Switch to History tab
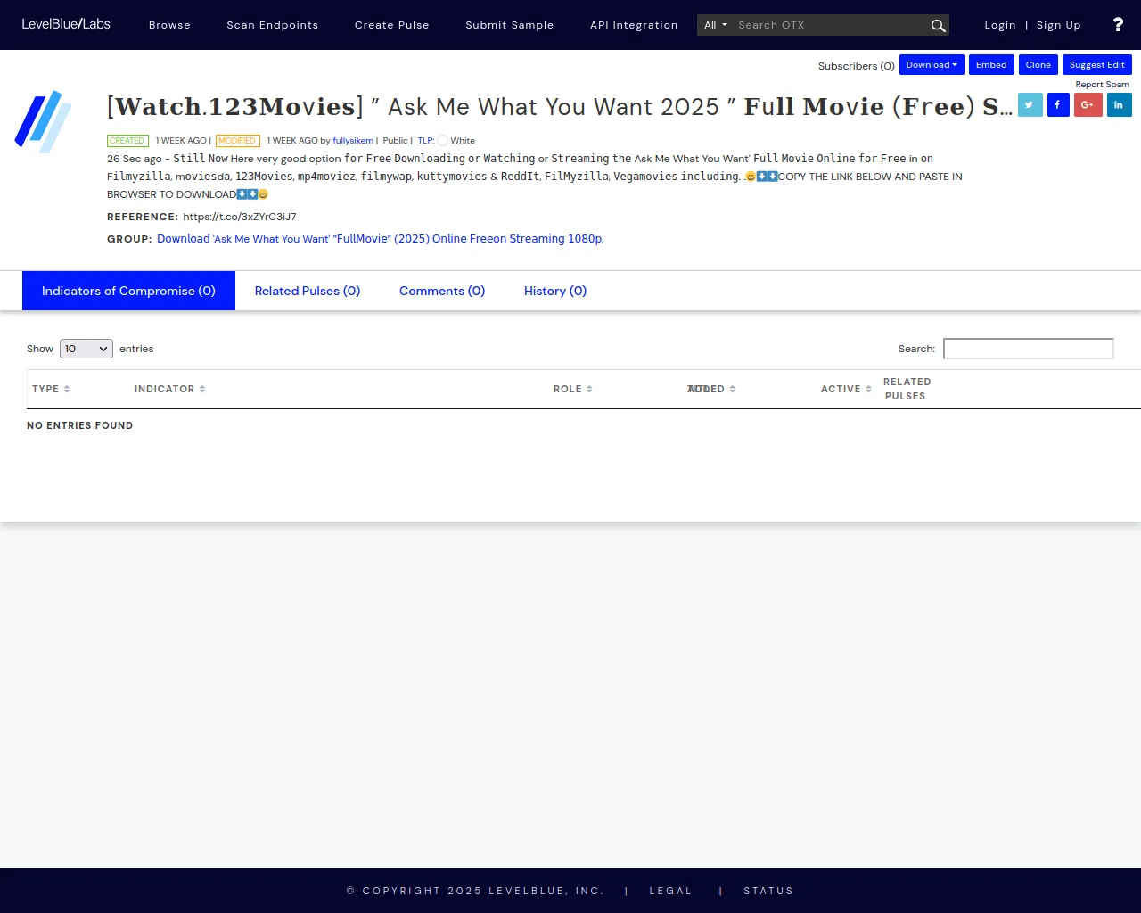 click(x=555, y=291)
